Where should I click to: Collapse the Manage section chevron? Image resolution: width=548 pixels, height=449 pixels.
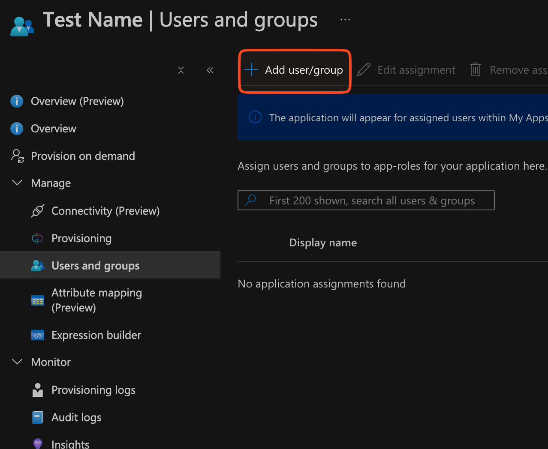click(17, 183)
